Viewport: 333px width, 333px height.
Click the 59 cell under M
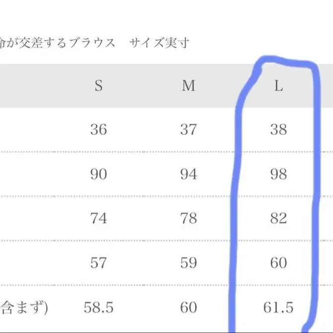pos(188,263)
